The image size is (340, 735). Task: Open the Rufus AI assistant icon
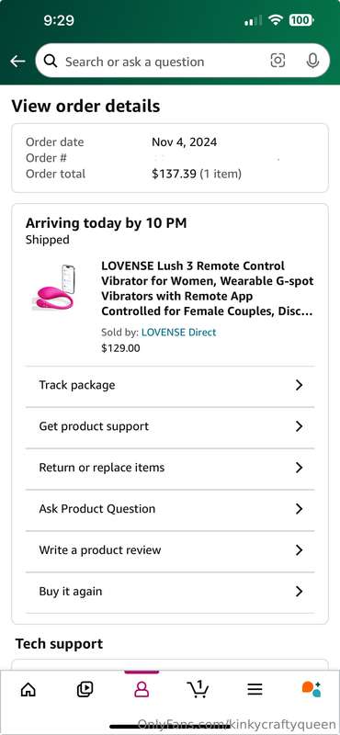coord(312,688)
